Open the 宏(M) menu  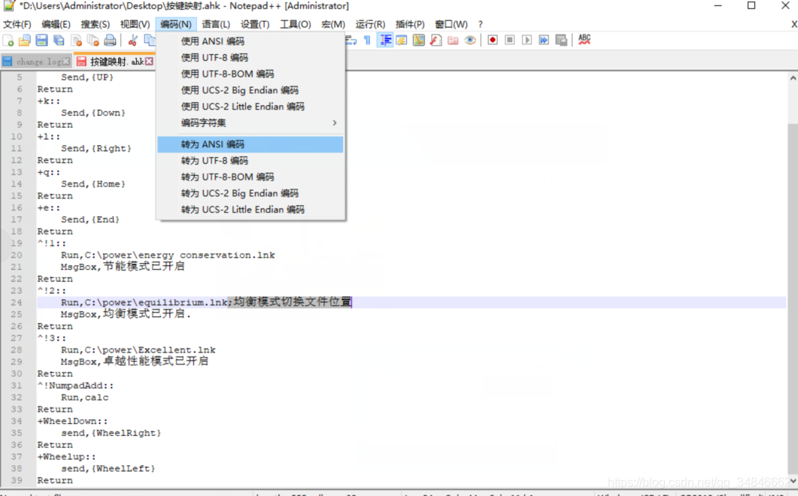[x=333, y=24]
